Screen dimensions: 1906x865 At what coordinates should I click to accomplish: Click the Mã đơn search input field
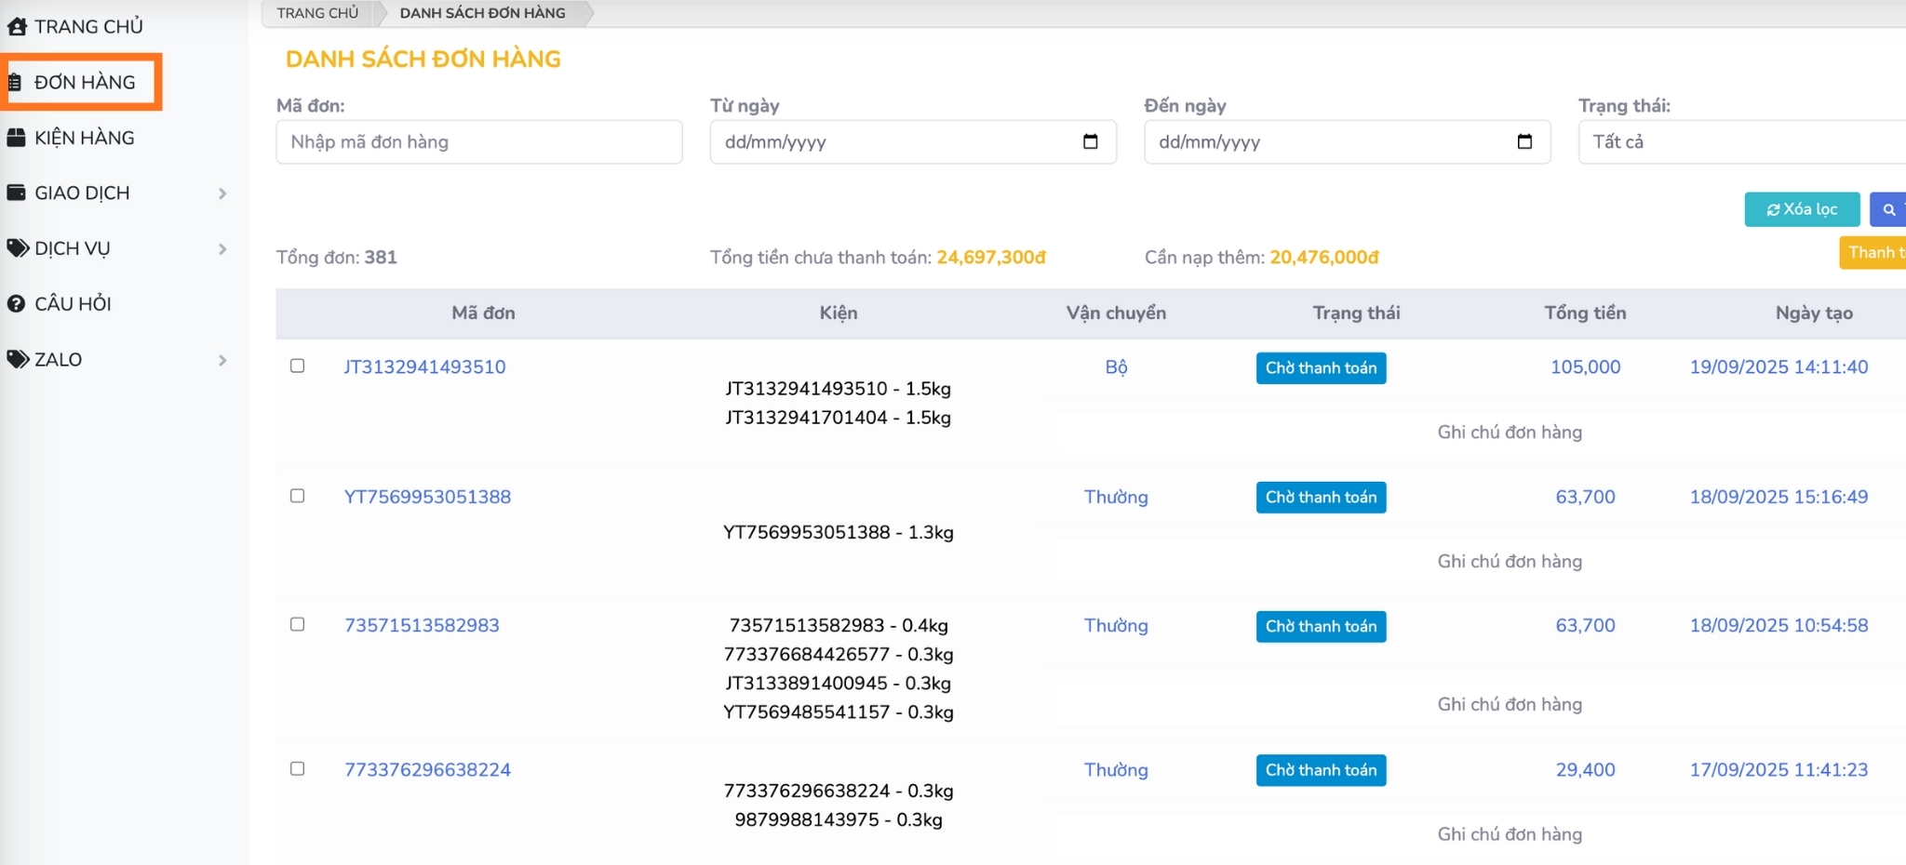click(x=478, y=141)
